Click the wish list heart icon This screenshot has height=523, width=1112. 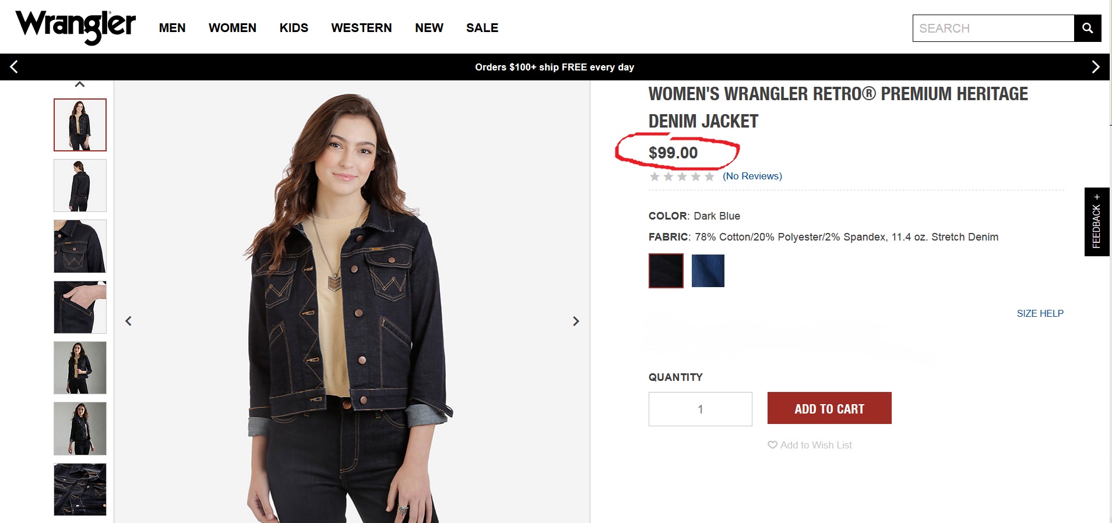point(772,445)
